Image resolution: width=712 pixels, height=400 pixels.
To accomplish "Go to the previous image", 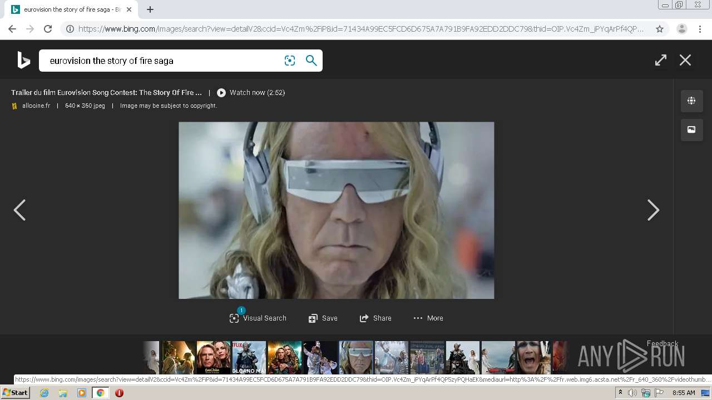I will (20, 210).
